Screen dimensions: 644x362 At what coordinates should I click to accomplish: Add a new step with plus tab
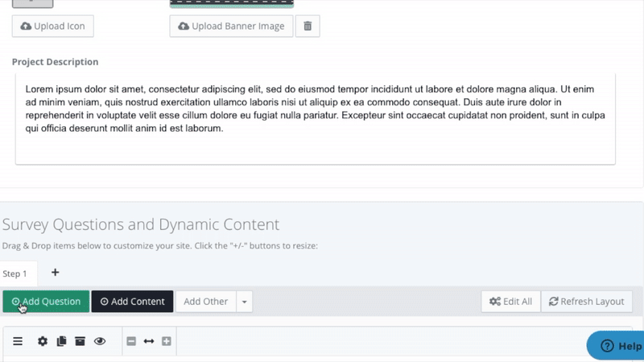coord(55,273)
